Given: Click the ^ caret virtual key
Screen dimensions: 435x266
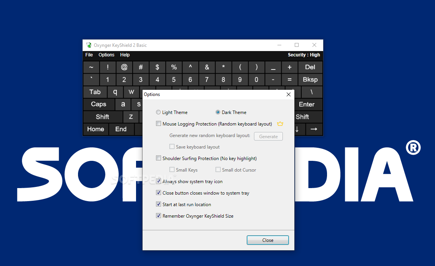Looking at the screenshot, I should [x=190, y=67].
